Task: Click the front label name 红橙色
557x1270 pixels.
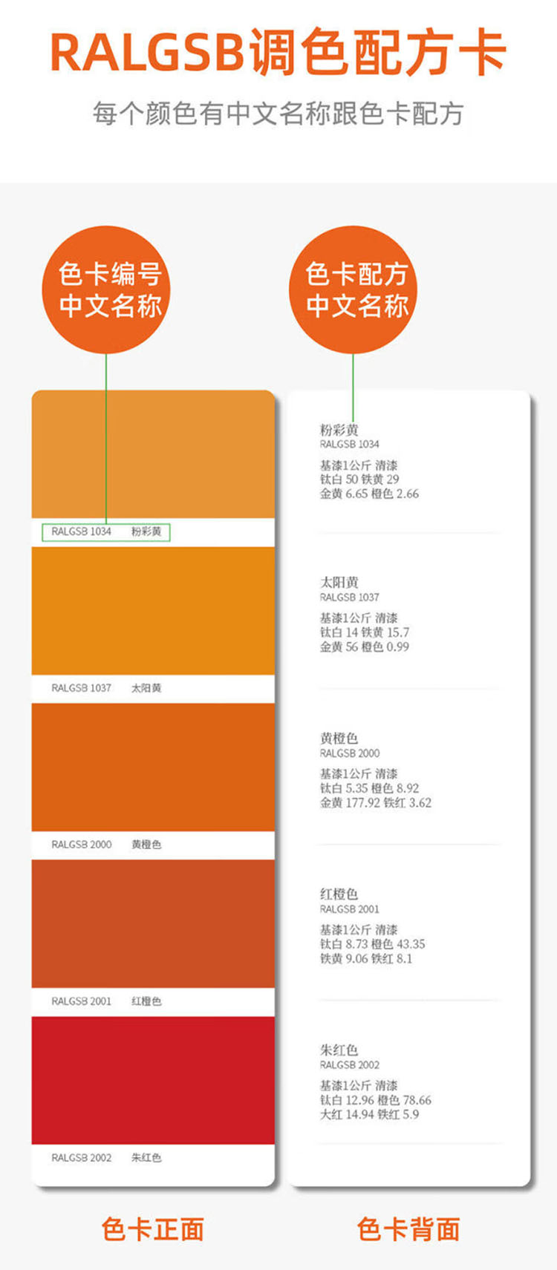Action: (x=146, y=1001)
